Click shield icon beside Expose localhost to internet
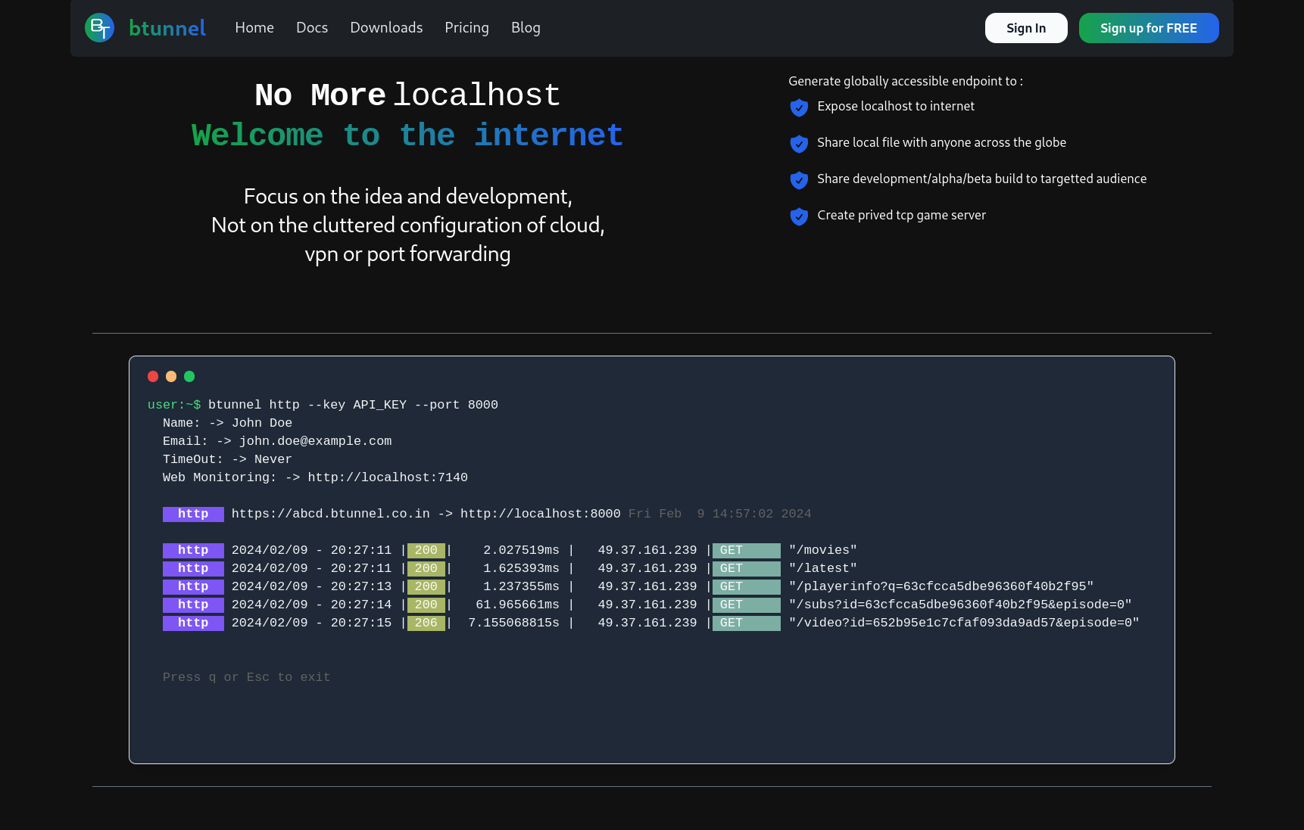 click(799, 107)
